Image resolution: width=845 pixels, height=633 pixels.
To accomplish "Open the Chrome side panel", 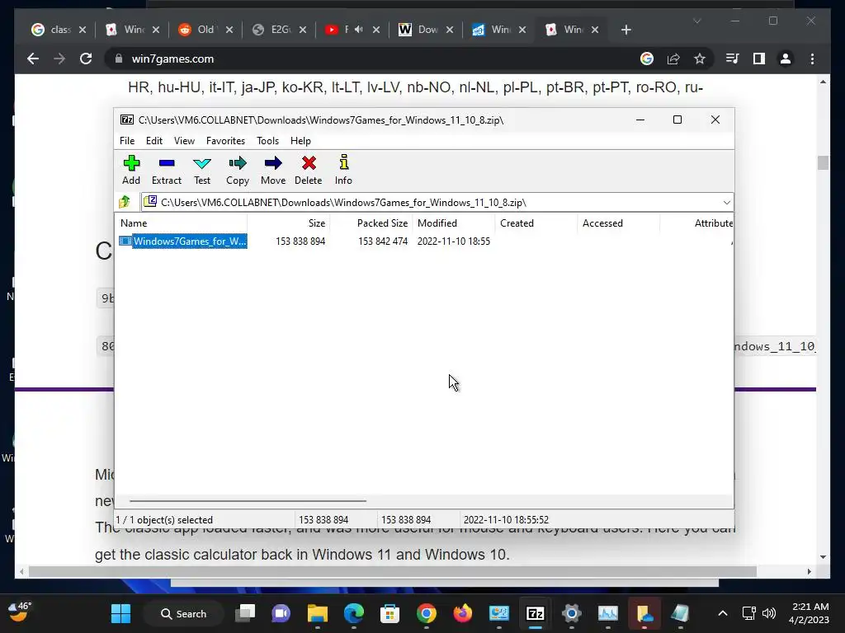I will click(x=759, y=59).
